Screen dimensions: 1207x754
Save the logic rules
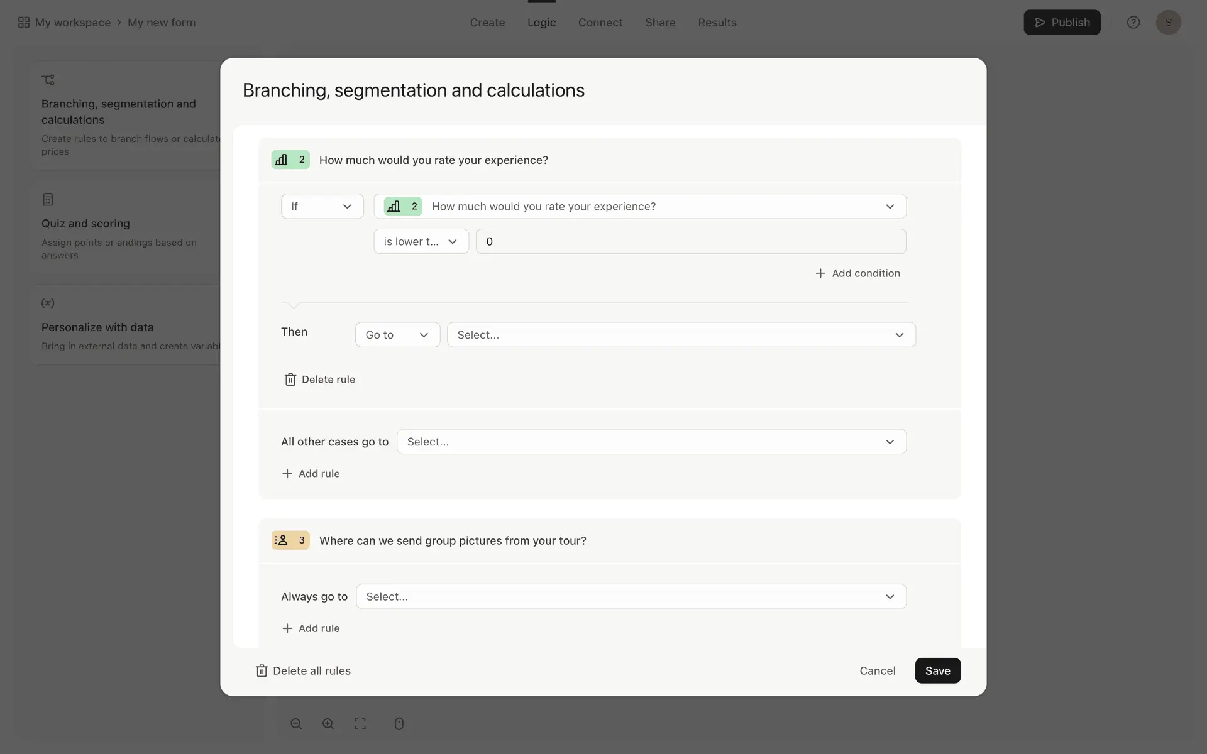pyautogui.click(x=937, y=671)
